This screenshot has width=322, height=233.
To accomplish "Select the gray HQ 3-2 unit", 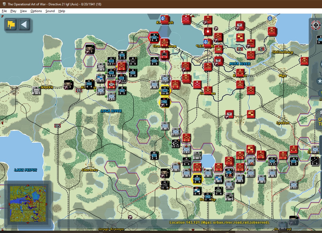I will (261, 179).
